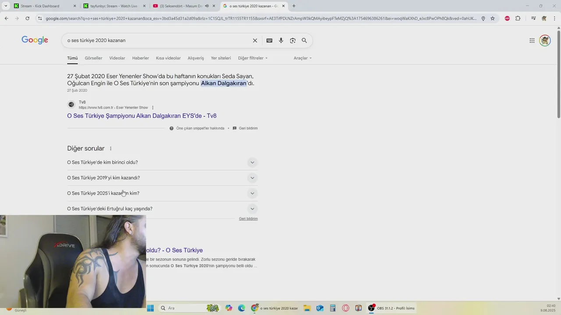This screenshot has height=315, width=561.
Task: Submit search with the magnifier icon
Action: coord(304,40)
